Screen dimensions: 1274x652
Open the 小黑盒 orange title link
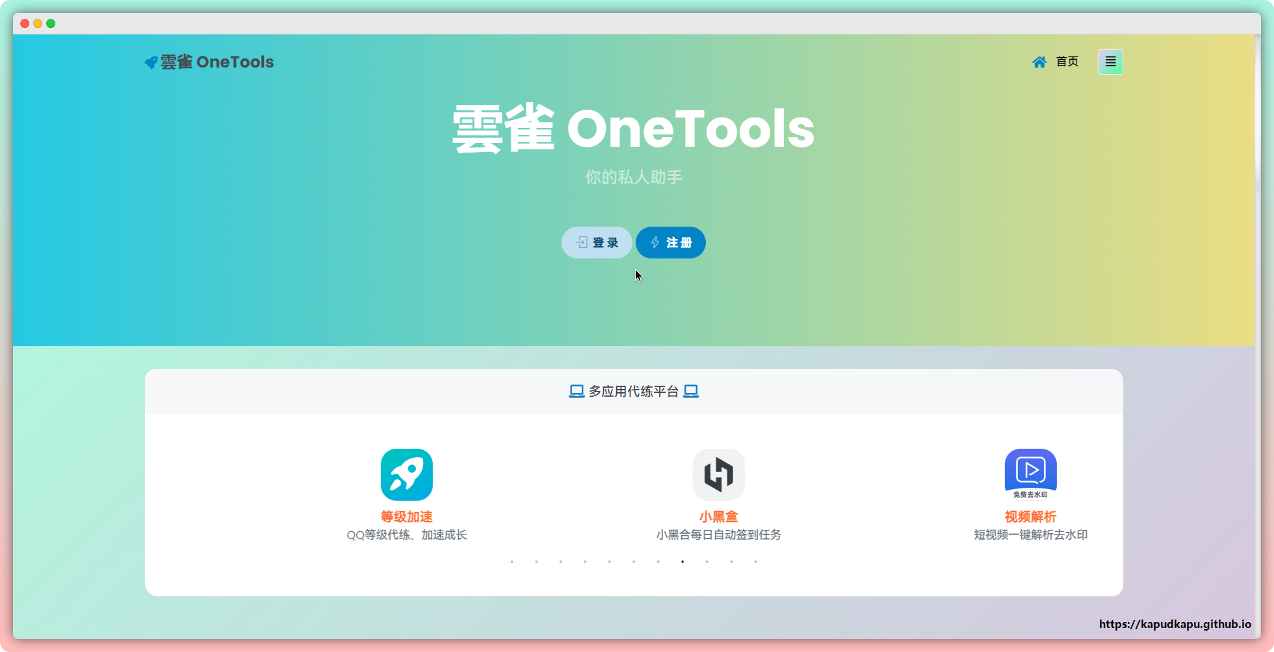[x=718, y=517]
